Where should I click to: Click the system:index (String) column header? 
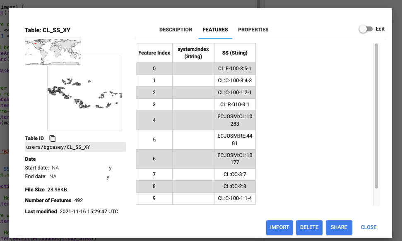(x=193, y=53)
